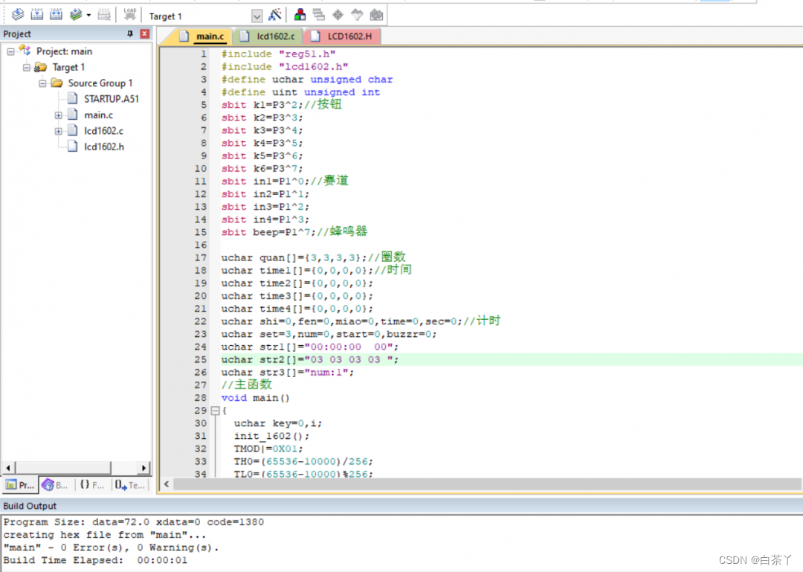803x572 pixels.
Task: Expand the main.c node in project tree
Action: tap(59, 115)
